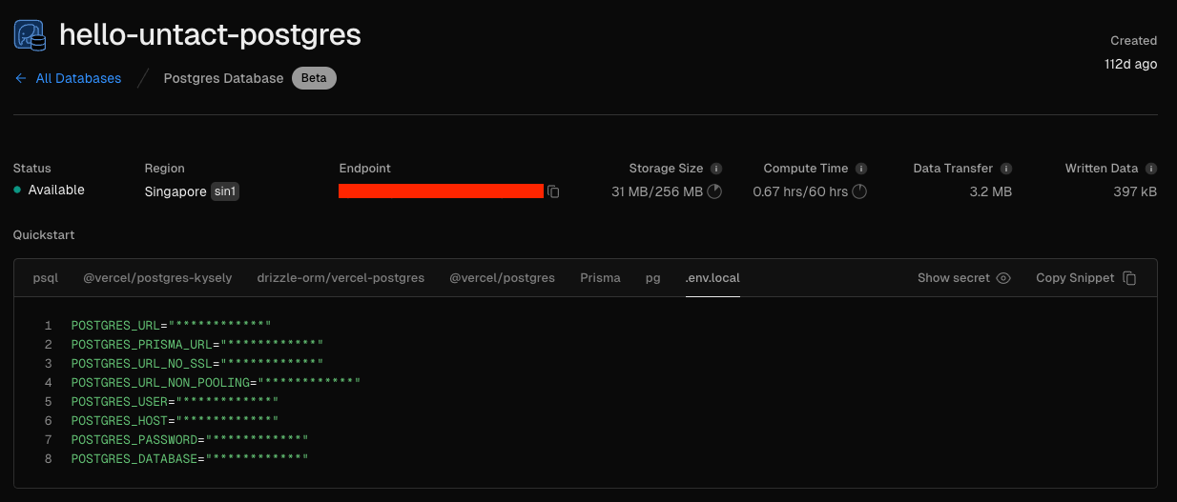Click the hello-untact-postgres title
The height and width of the screenshot is (502, 1177).
(210, 35)
